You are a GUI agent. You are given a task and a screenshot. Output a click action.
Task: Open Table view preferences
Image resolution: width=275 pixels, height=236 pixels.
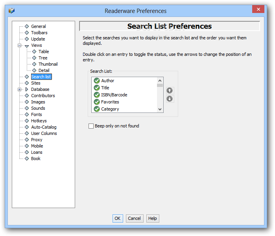44,52
